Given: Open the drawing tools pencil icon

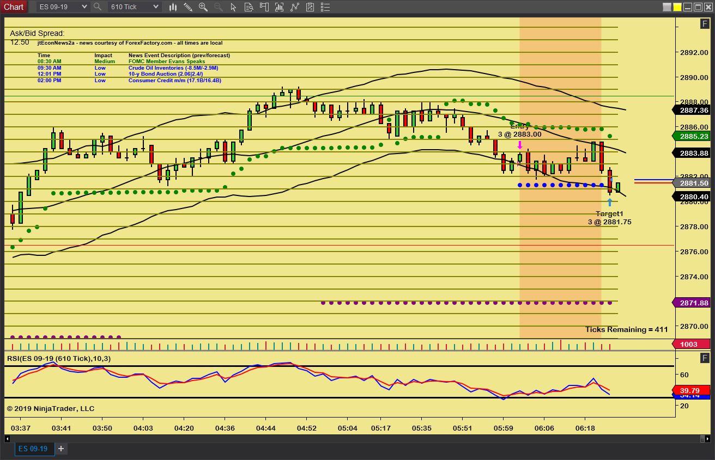Looking at the screenshot, I should click(188, 7).
